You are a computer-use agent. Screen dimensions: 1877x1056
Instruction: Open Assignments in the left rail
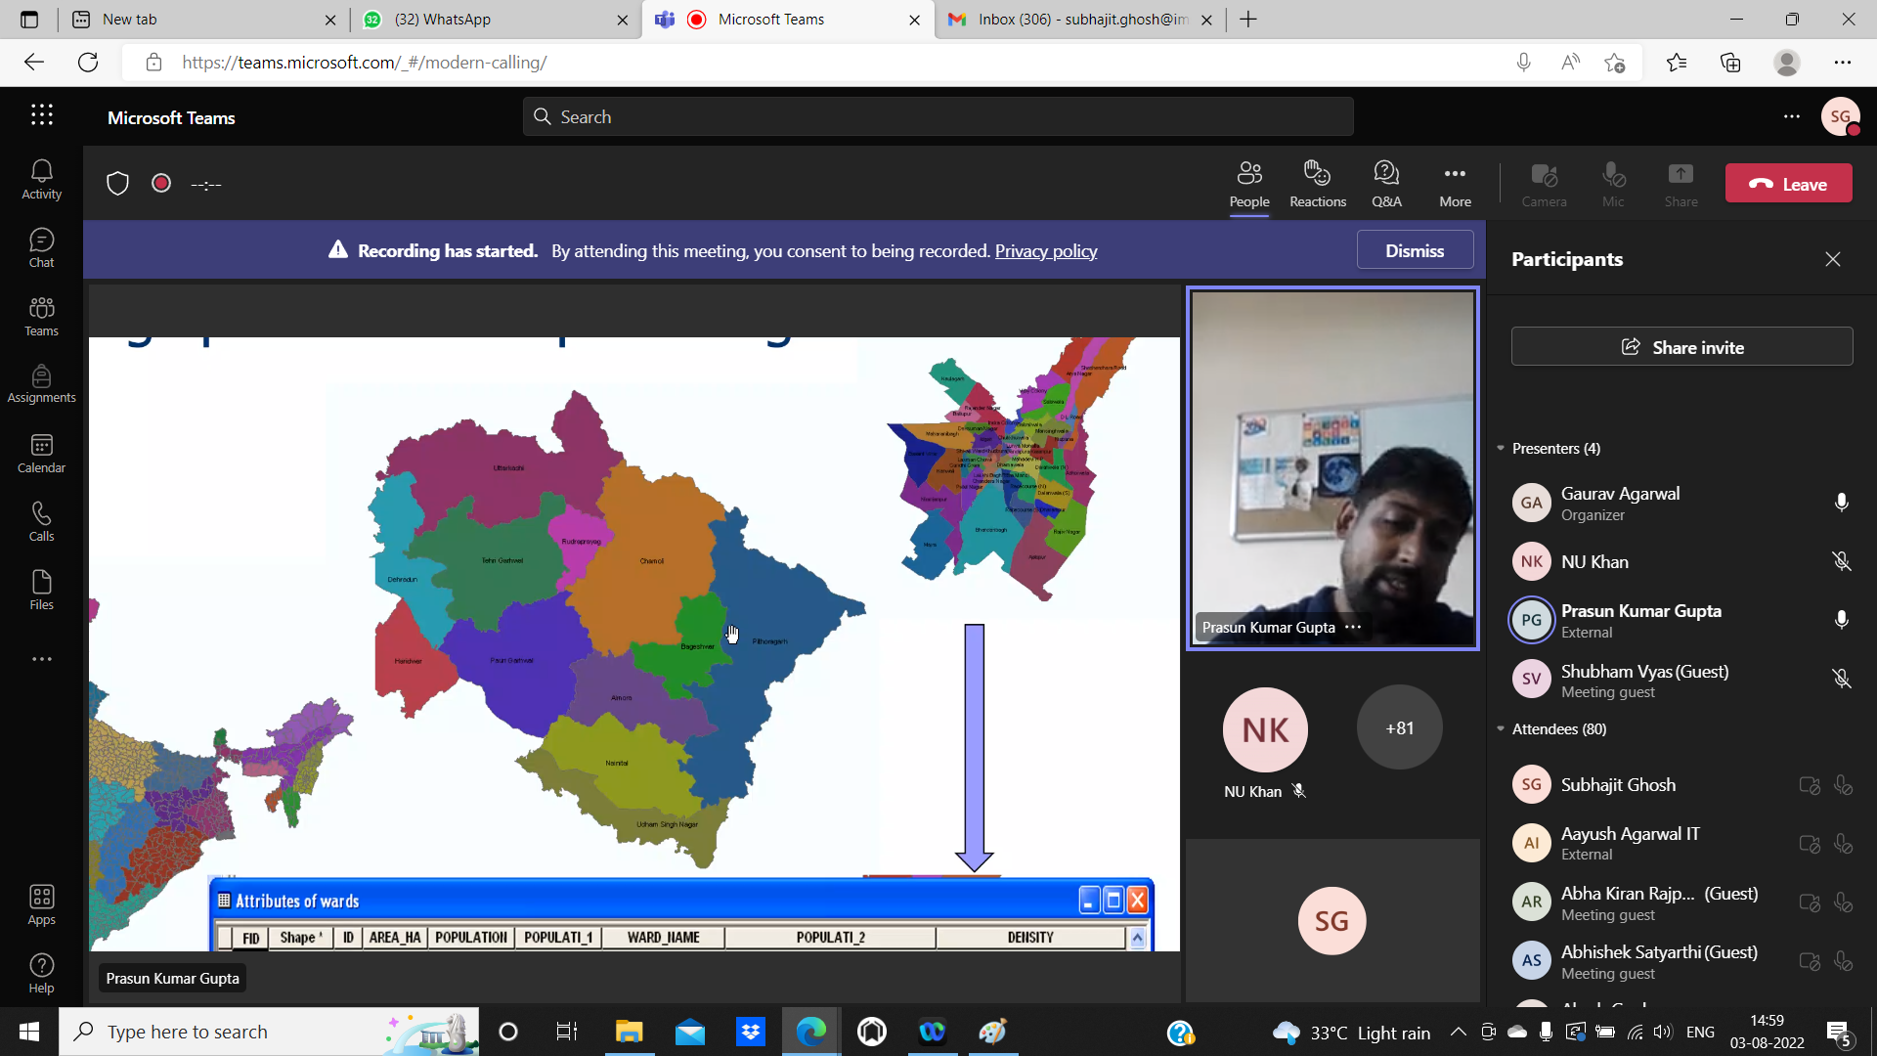coord(41,384)
